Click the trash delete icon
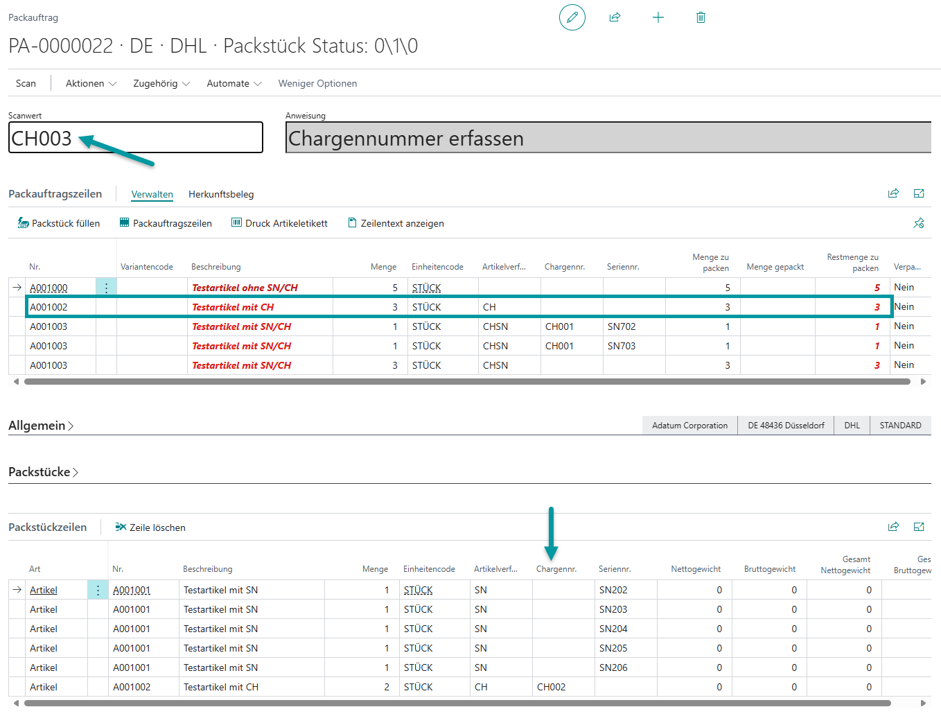The width and height of the screenshot is (941, 716). (701, 17)
